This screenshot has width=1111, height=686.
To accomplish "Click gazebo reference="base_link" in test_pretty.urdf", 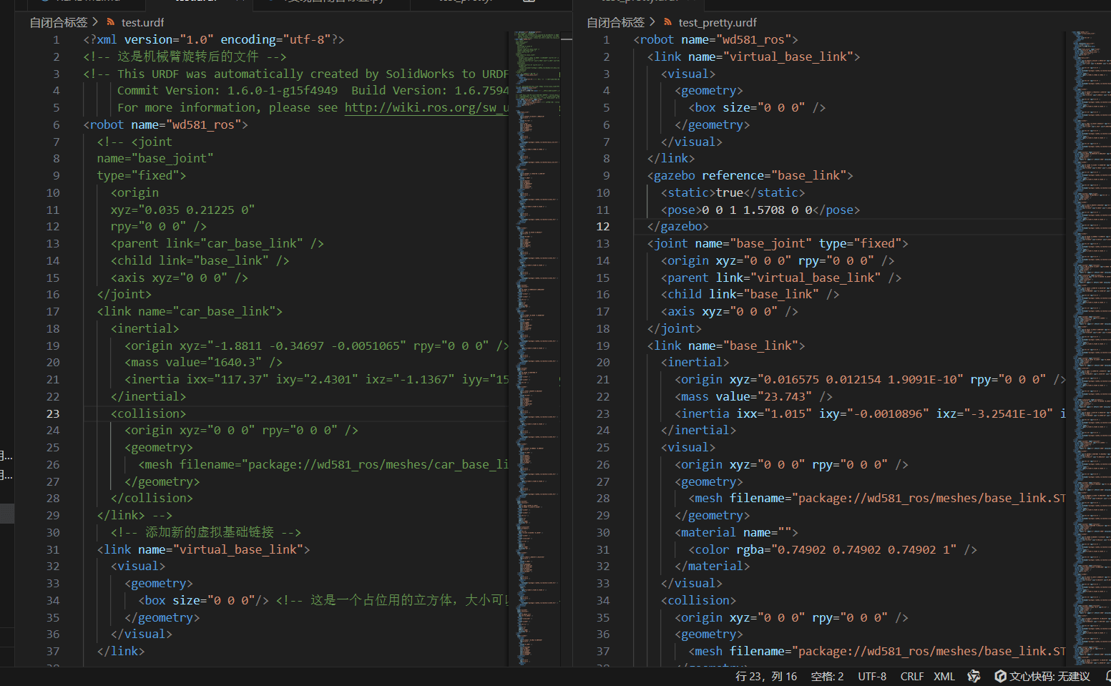I will 750,176.
